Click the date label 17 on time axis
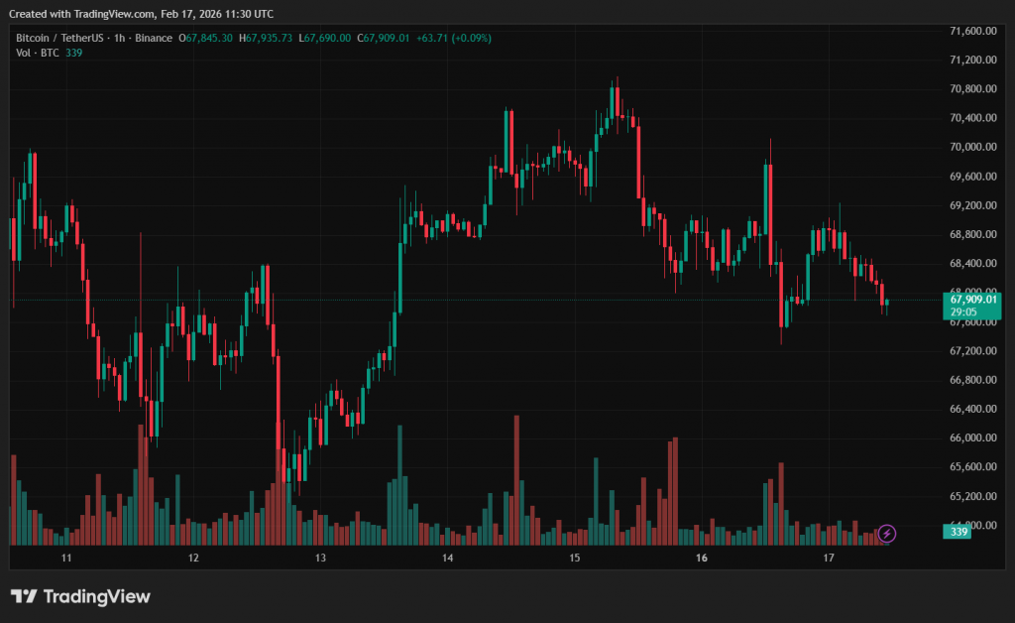1015x623 pixels. (x=829, y=559)
